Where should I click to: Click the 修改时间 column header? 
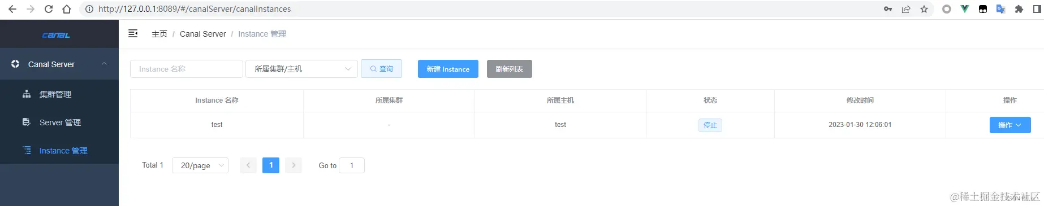point(860,100)
